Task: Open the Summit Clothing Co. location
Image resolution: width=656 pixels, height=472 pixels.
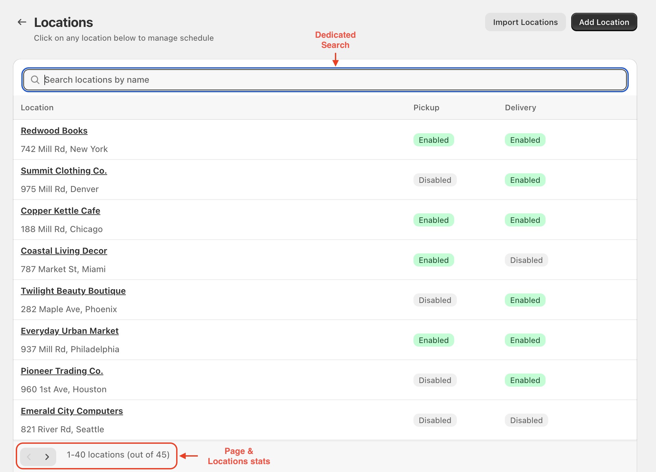Action: (x=64, y=171)
